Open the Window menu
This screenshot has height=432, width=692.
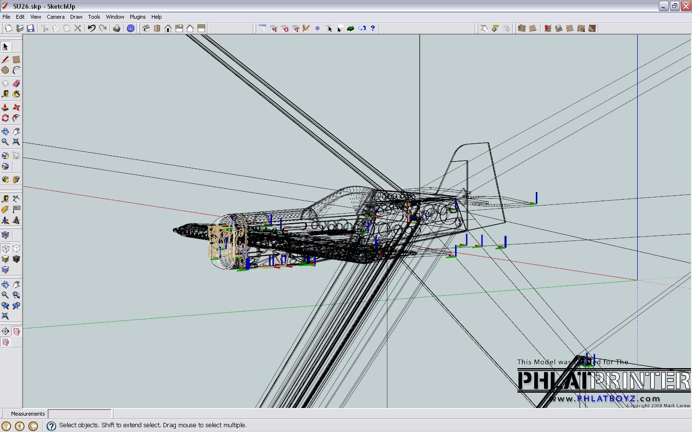[115, 17]
